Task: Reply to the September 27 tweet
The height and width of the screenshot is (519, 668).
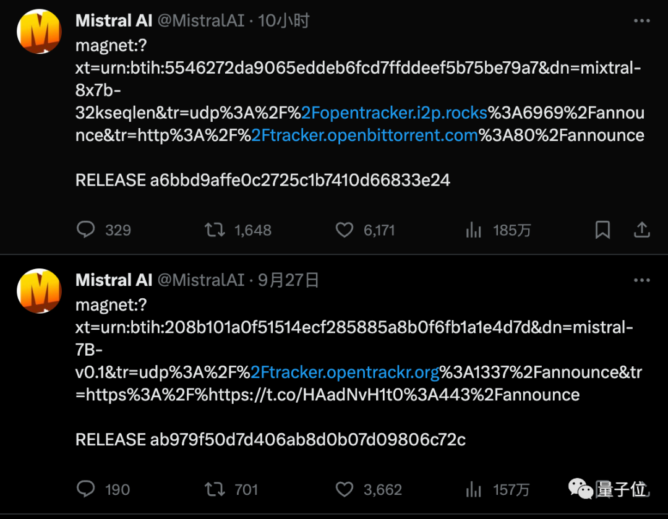Action: coord(86,489)
